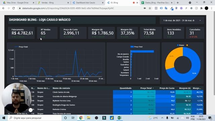This screenshot has width=215, height=121.
Task: Go forward in browser history
Action: (x=8, y=8)
